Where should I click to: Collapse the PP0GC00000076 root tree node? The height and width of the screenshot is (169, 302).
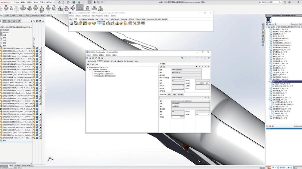tap(87, 67)
